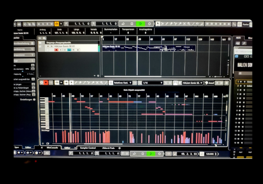Click Cycle loop button in bottom transport
The width and height of the screenshot is (263, 184).
tap(134, 153)
